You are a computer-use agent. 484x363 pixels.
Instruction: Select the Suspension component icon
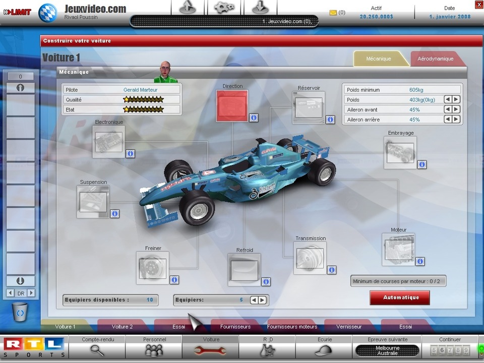(93, 202)
